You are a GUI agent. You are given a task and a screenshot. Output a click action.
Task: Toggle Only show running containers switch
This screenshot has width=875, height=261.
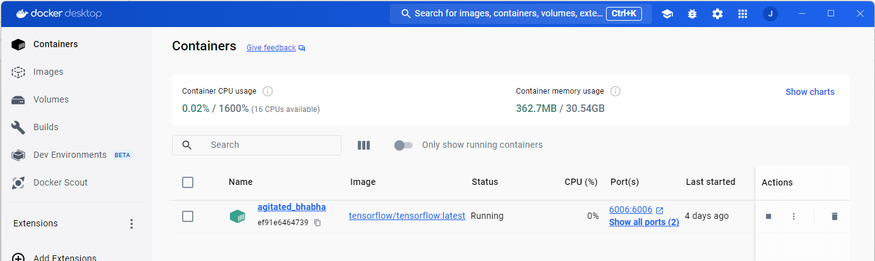click(403, 145)
